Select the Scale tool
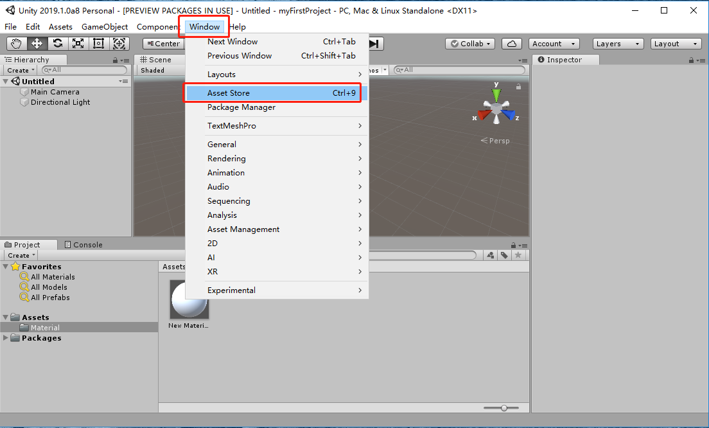The height and width of the screenshot is (428, 709). tap(78, 44)
